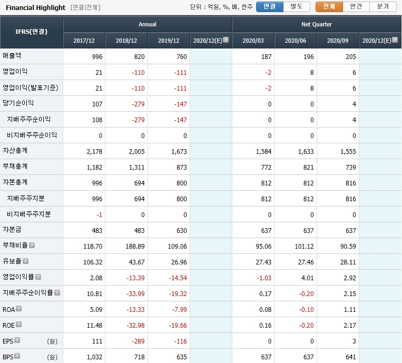
Task: Click the 자산총계 2020/06 value 1,633
Action: click(x=306, y=152)
